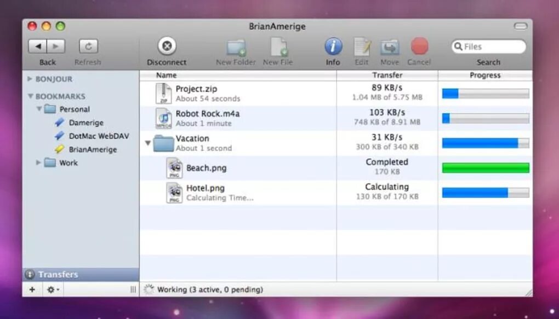The width and height of the screenshot is (559, 319).
Task: Click the window resize corner grip
Action: coord(529,293)
